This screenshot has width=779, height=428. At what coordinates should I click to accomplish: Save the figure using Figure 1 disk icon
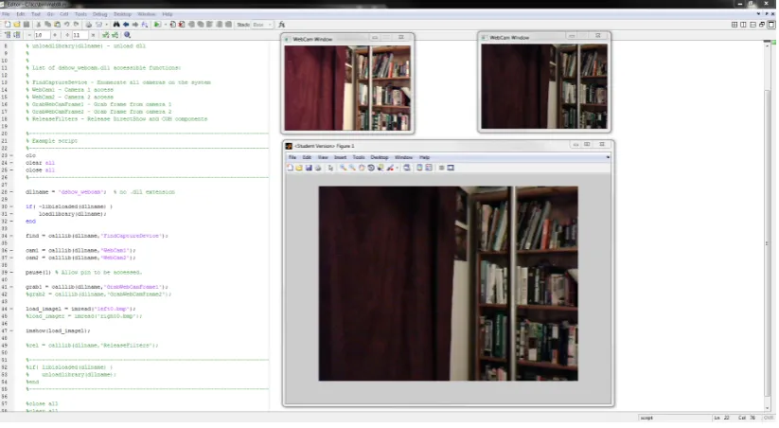309,168
